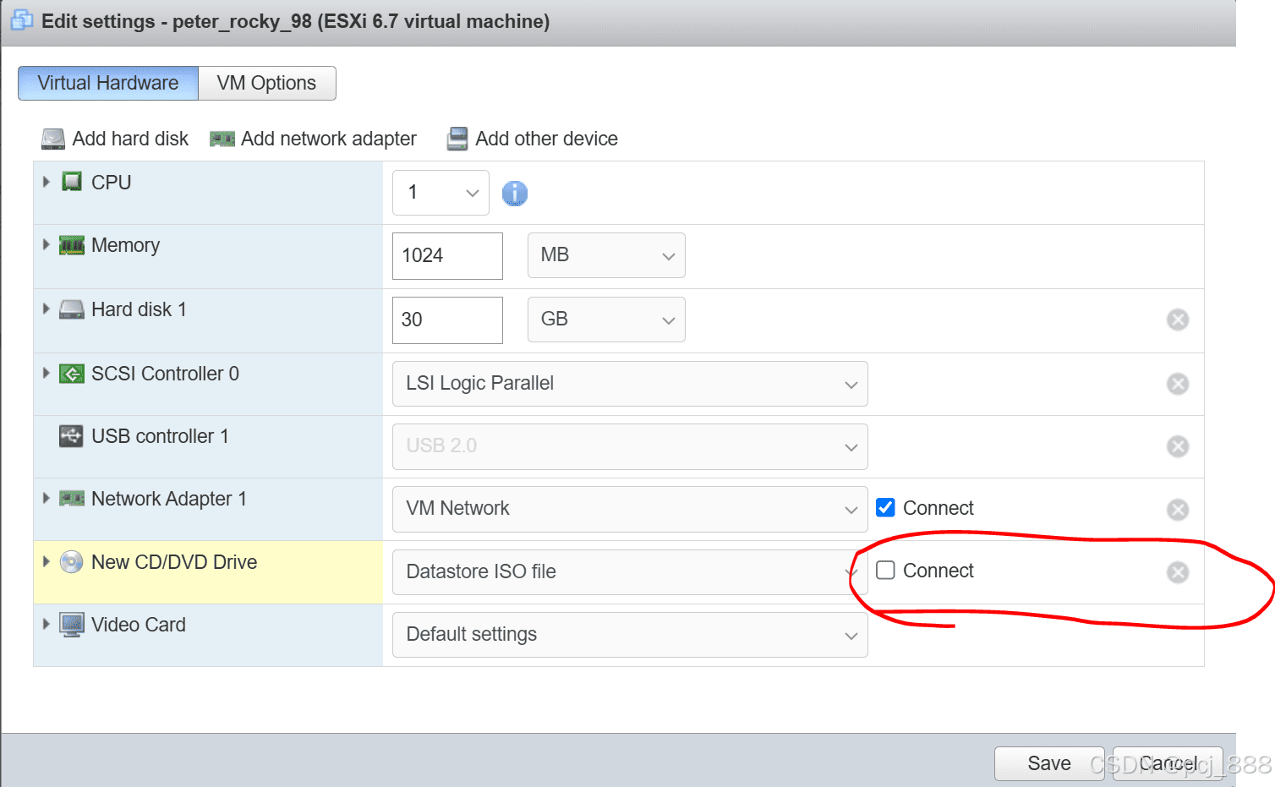1275x787 pixels.
Task: Open the memory unit MB dropdown
Action: coord(605,255)
